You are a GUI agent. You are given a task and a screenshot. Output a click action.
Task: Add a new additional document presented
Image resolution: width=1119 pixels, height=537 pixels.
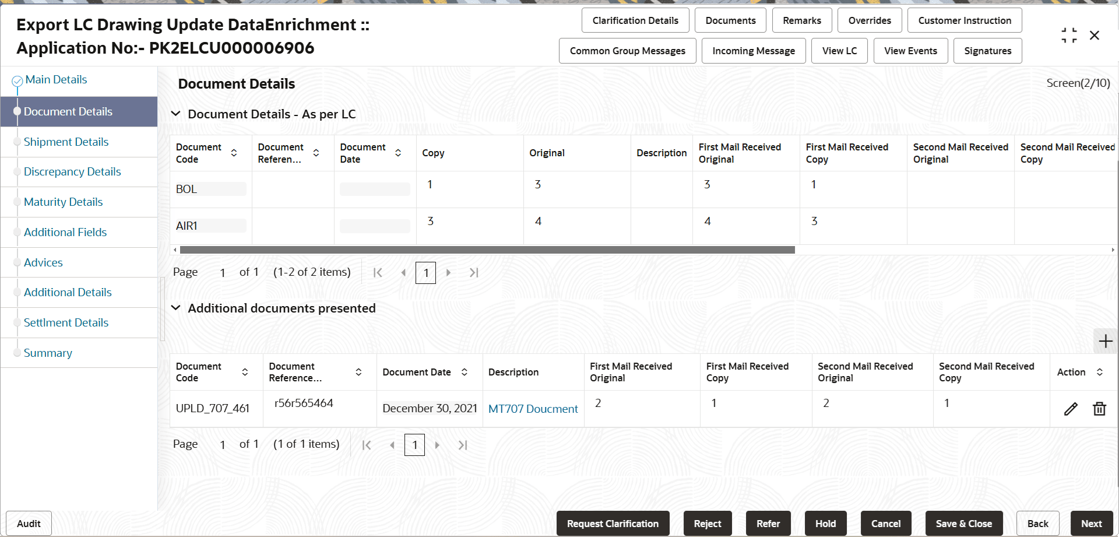point(1105,341)
